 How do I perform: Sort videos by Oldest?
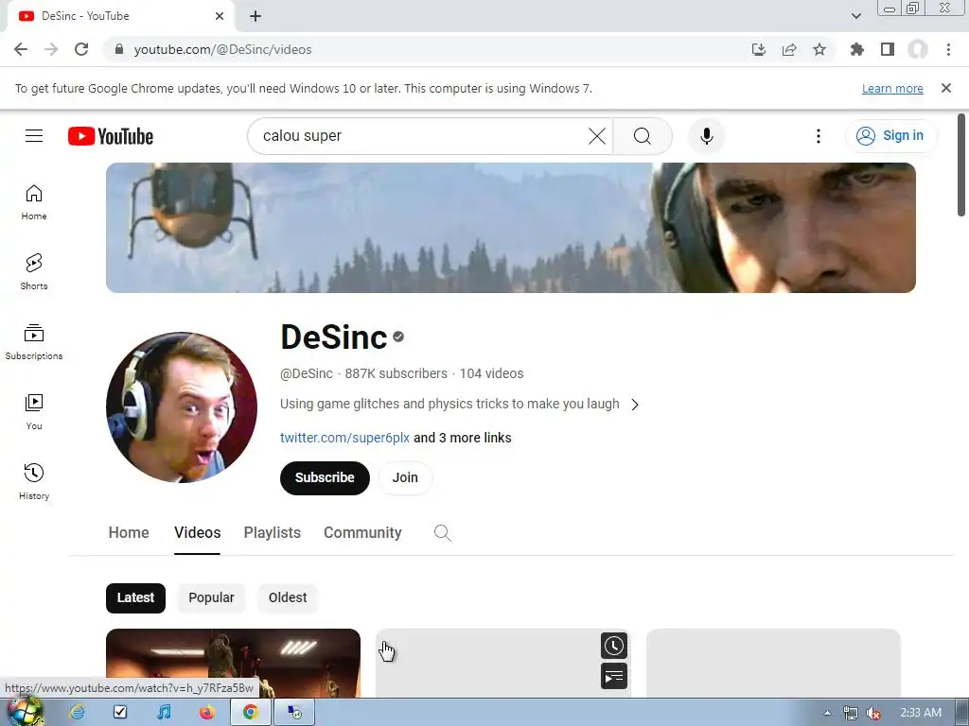(x=288, y=597)
